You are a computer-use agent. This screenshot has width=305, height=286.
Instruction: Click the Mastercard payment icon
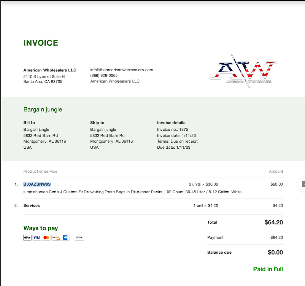46,238
